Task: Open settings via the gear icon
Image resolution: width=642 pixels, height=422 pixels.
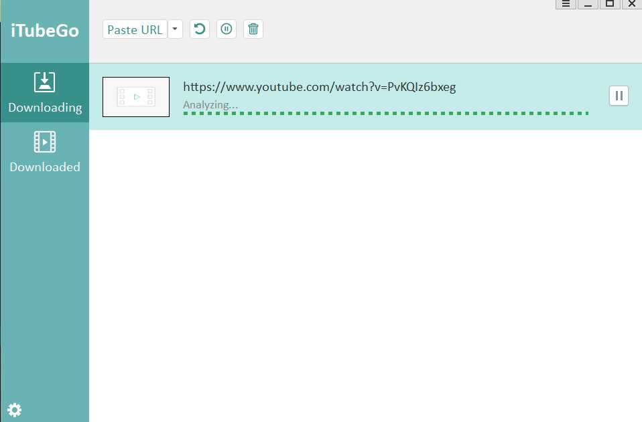Action: tap(14, 410)
